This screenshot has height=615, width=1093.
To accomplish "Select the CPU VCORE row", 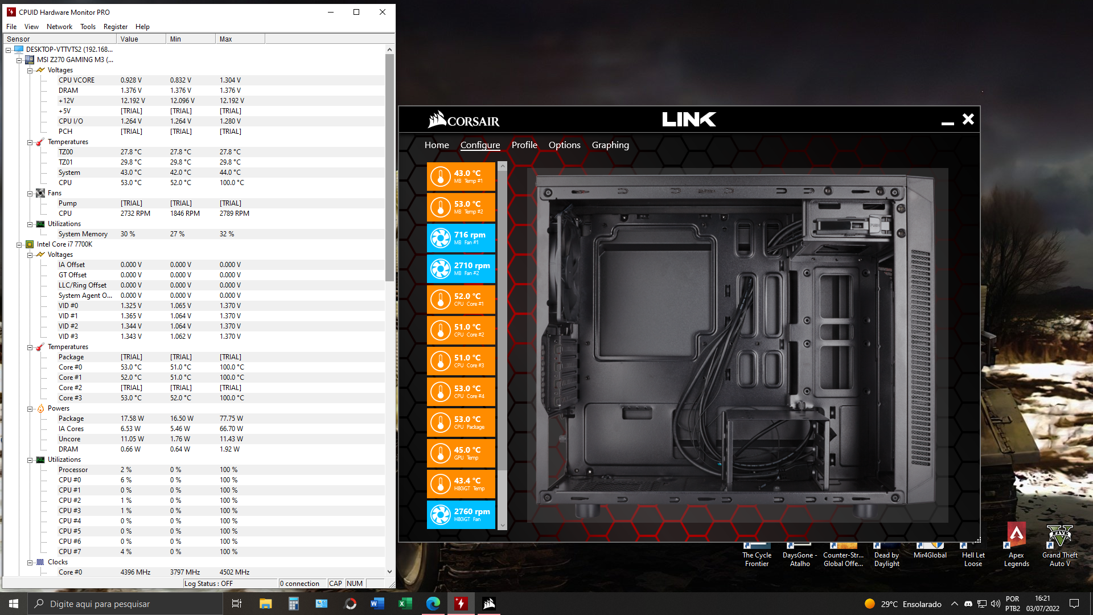I will (194, 80).
